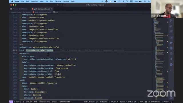Click source-controller component value

click(x=66, y=65)
